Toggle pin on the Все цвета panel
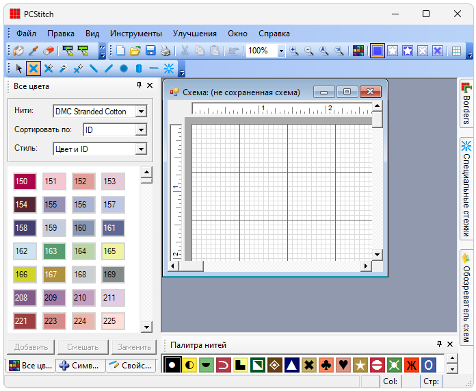 [139, 86]
